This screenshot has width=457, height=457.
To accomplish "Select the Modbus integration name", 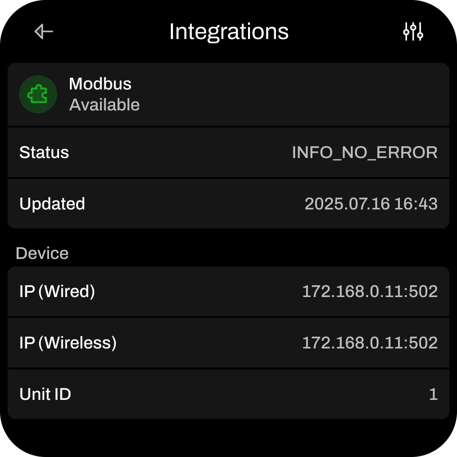I will pyautogui.click(x=100, y=84).
